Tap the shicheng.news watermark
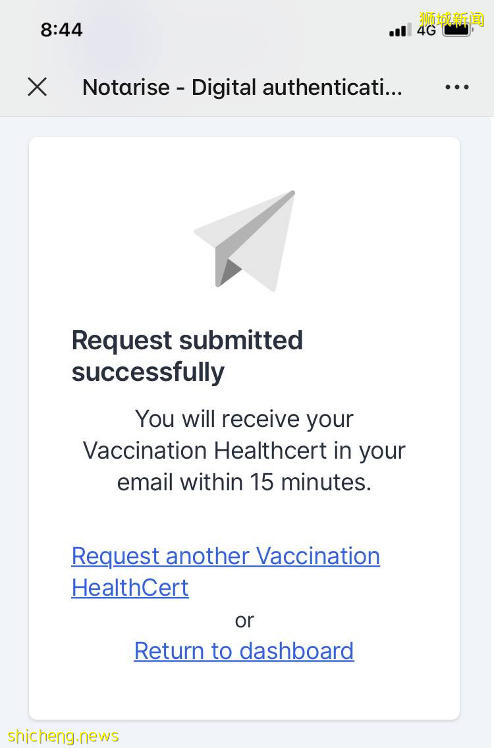494x748 pixels. pyautogui.click(x=63, y=735)
